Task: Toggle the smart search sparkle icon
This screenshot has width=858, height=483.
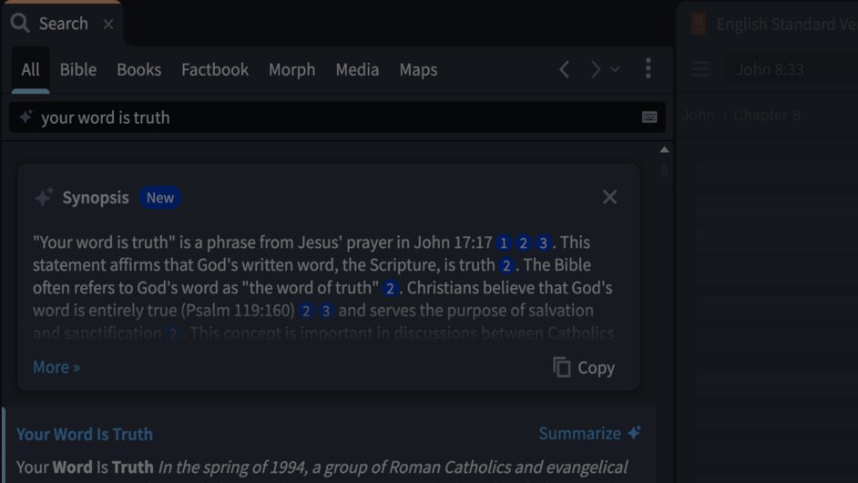Action: (x=26, y=118)
